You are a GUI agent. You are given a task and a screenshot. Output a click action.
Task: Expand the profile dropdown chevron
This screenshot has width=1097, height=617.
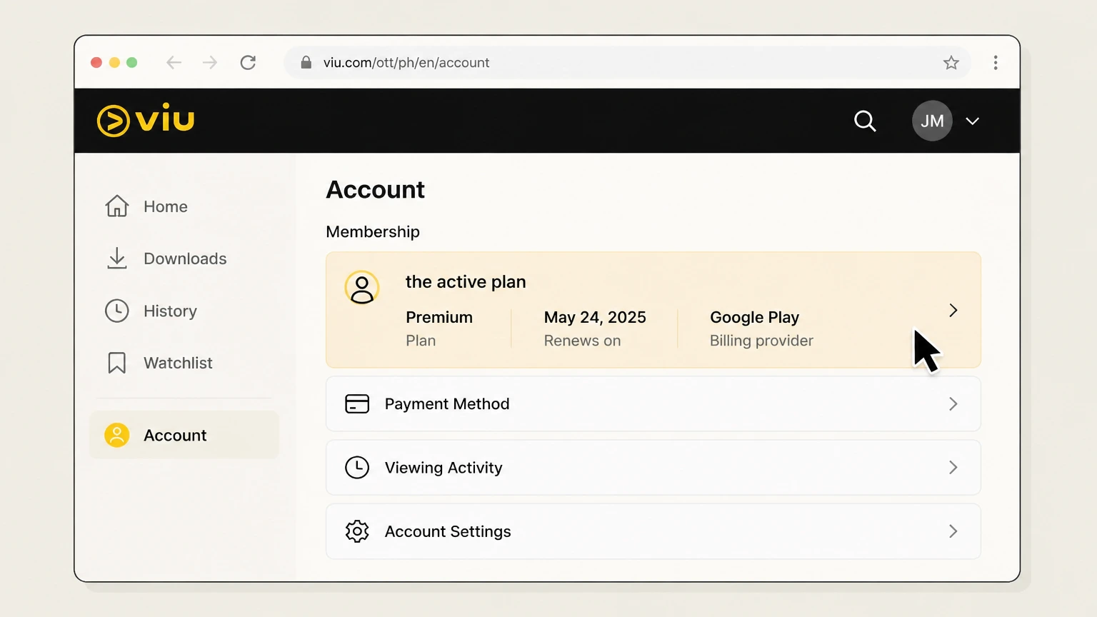[x=972, y=121]
